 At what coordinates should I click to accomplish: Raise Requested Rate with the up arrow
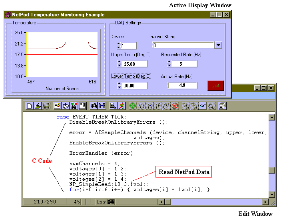coord(169,62)
